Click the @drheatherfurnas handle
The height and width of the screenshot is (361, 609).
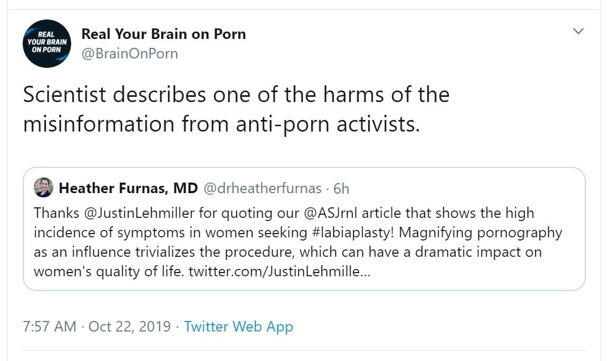click(x=262, y=188)
